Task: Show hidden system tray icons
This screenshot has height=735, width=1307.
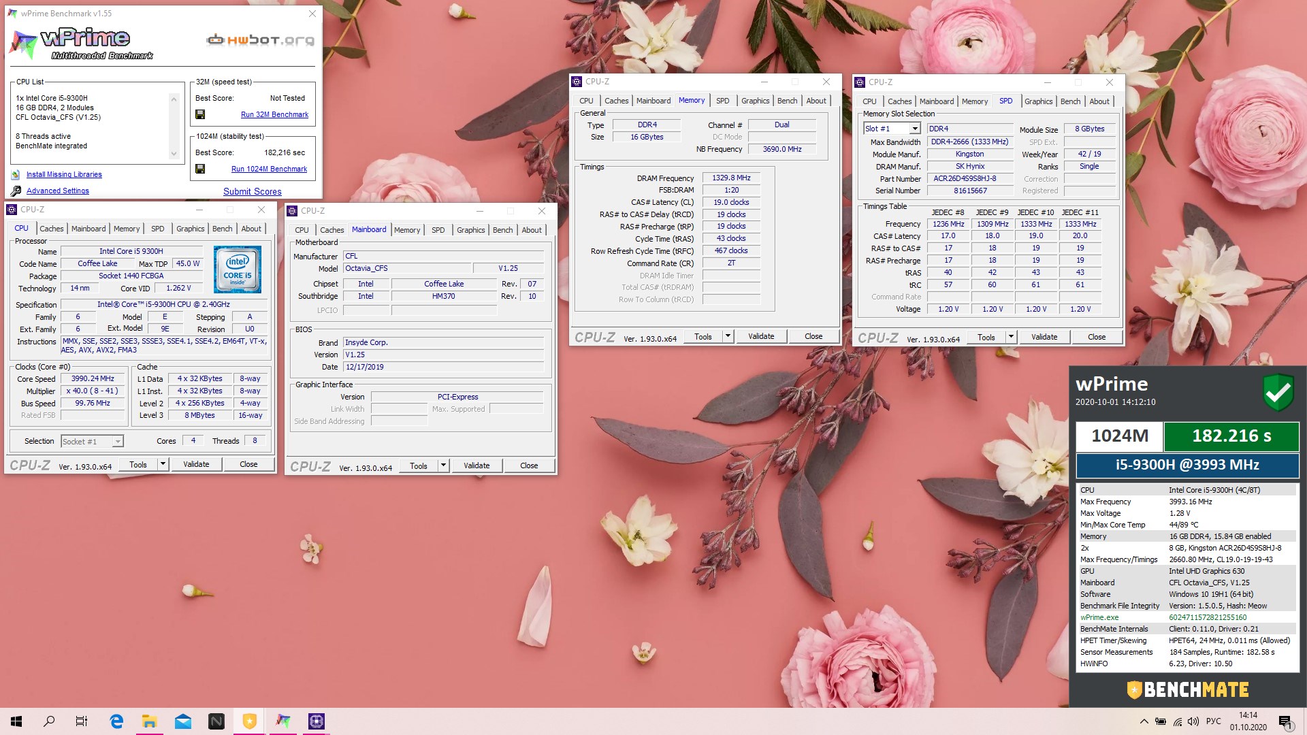Action: tap(1144, 721)
